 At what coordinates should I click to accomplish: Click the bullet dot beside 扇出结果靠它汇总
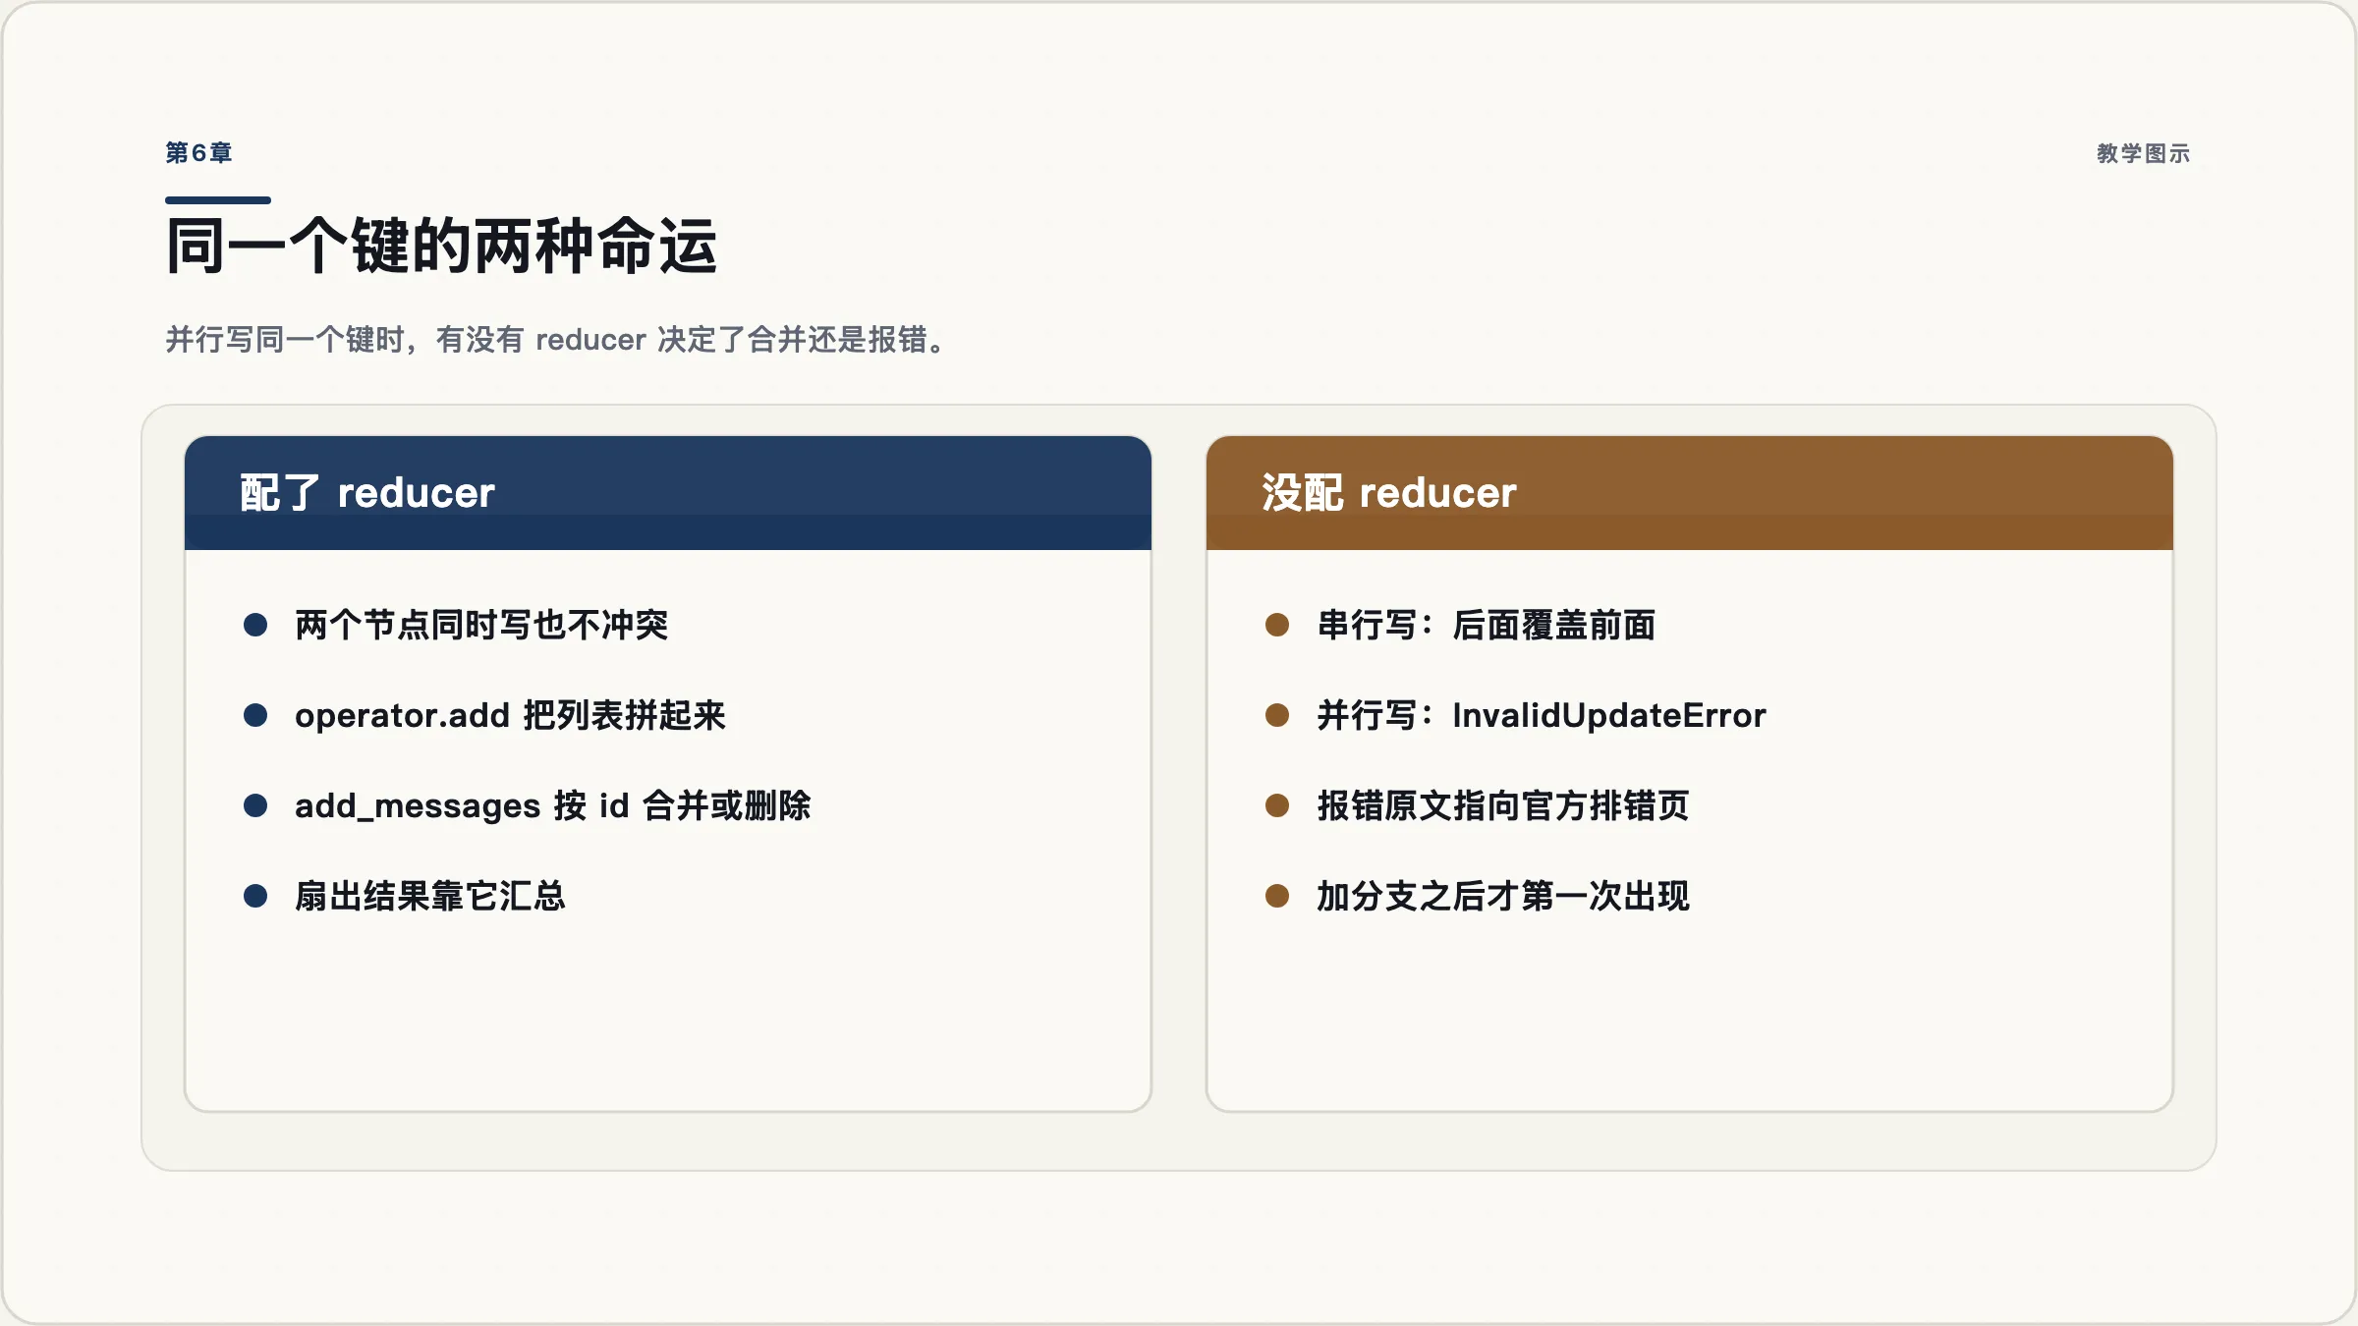[x=255, y=896]
